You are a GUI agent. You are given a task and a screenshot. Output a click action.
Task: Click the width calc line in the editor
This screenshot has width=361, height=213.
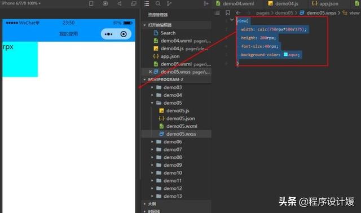point(274,29)
